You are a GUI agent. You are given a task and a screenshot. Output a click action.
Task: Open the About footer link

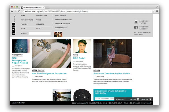[120, 103]
